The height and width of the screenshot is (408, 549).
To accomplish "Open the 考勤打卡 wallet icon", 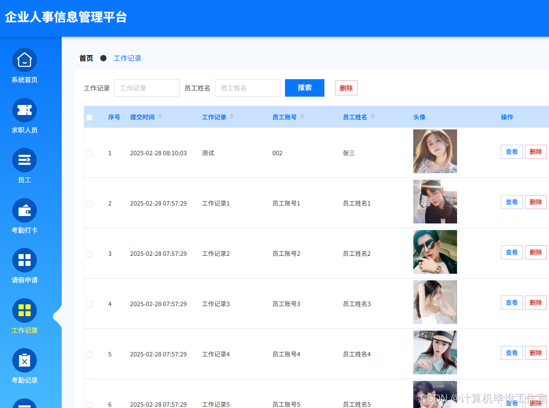I will coord(25,210).
